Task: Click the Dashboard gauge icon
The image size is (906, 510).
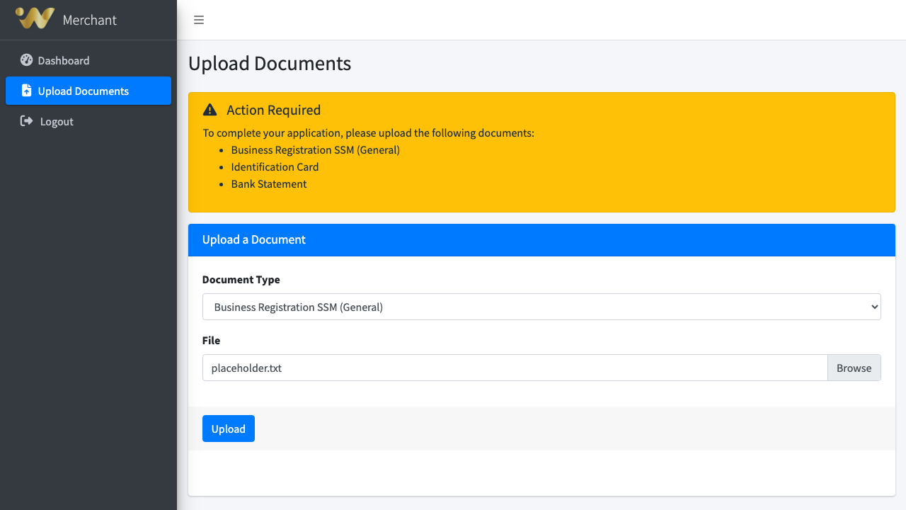Action: pos(26,60)
